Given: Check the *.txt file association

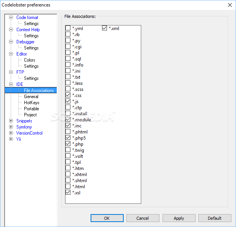Looking at the screenshot, I should (x=68, y=77).
